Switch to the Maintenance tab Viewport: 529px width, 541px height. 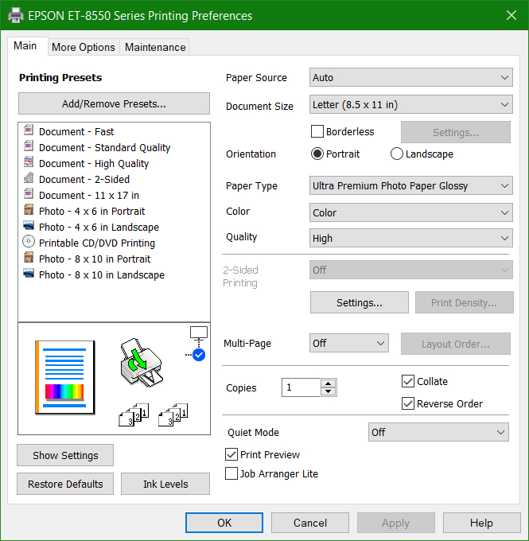tap(155, 47)
